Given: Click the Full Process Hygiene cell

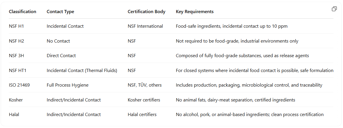Looking at the screenshot, I should click(x=68, y=85).
